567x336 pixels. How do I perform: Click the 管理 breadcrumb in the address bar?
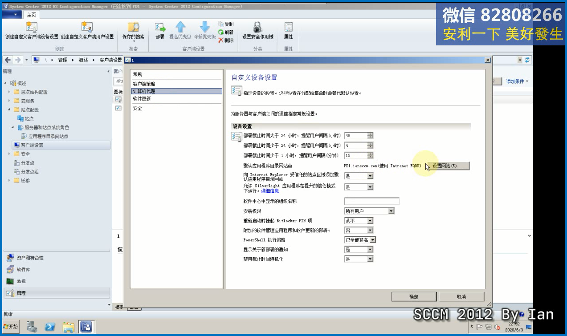tap(63, 60)
